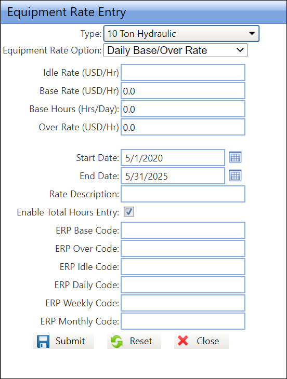
Task: Click the Submit floppy disk icon
Action: [43, 341]
